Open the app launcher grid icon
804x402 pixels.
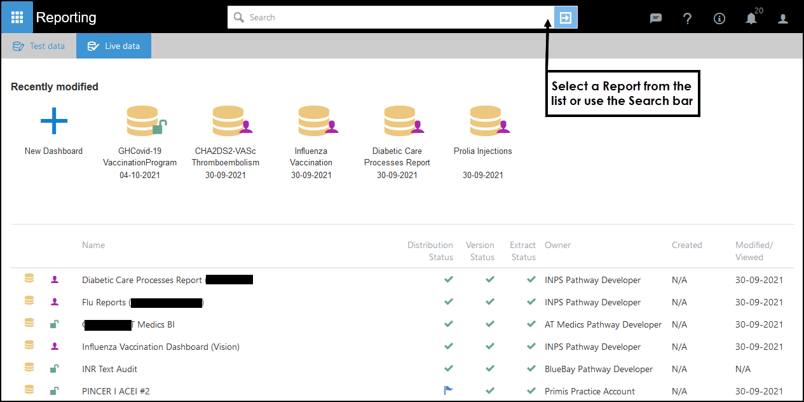pyautogui.click(x=17, y=17)
